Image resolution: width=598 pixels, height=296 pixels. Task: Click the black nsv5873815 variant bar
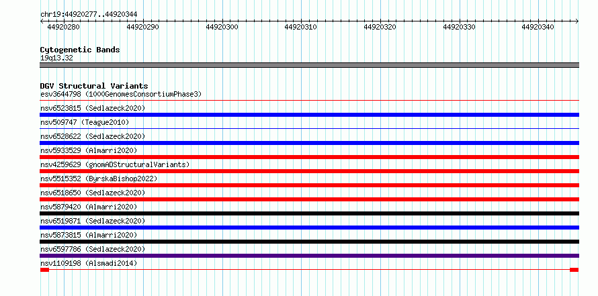point(309,242)
